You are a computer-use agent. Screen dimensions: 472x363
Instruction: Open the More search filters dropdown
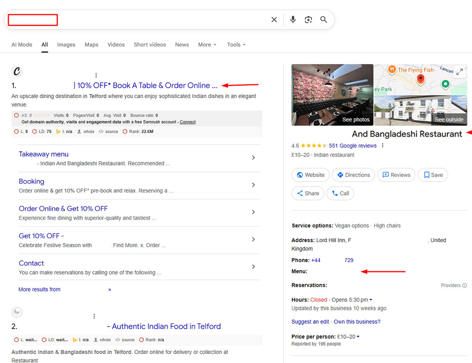tap(207, 45)
